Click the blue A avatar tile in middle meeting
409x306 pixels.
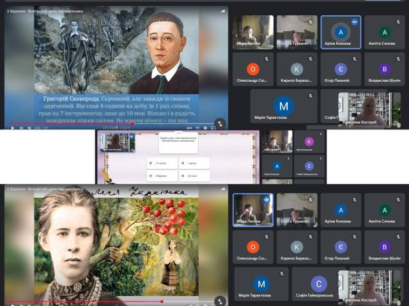click(x=277, y=166)
